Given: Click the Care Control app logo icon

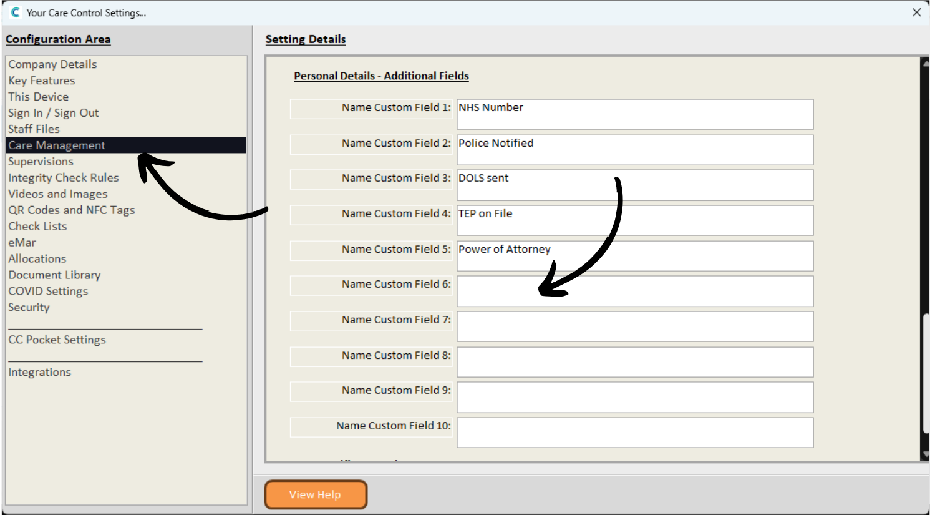Looking at the screenshot, I should [15, 12].
